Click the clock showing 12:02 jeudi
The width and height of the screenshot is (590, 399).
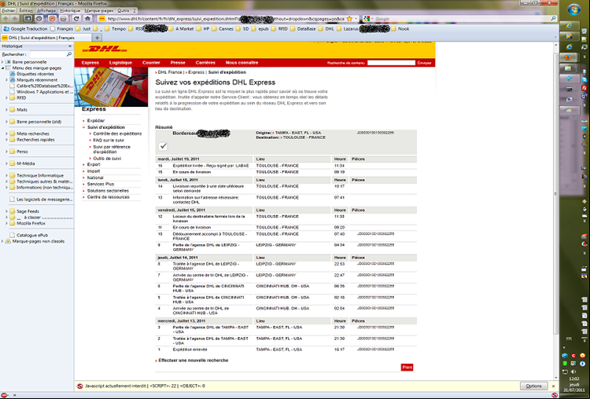(x=573, y=385)
